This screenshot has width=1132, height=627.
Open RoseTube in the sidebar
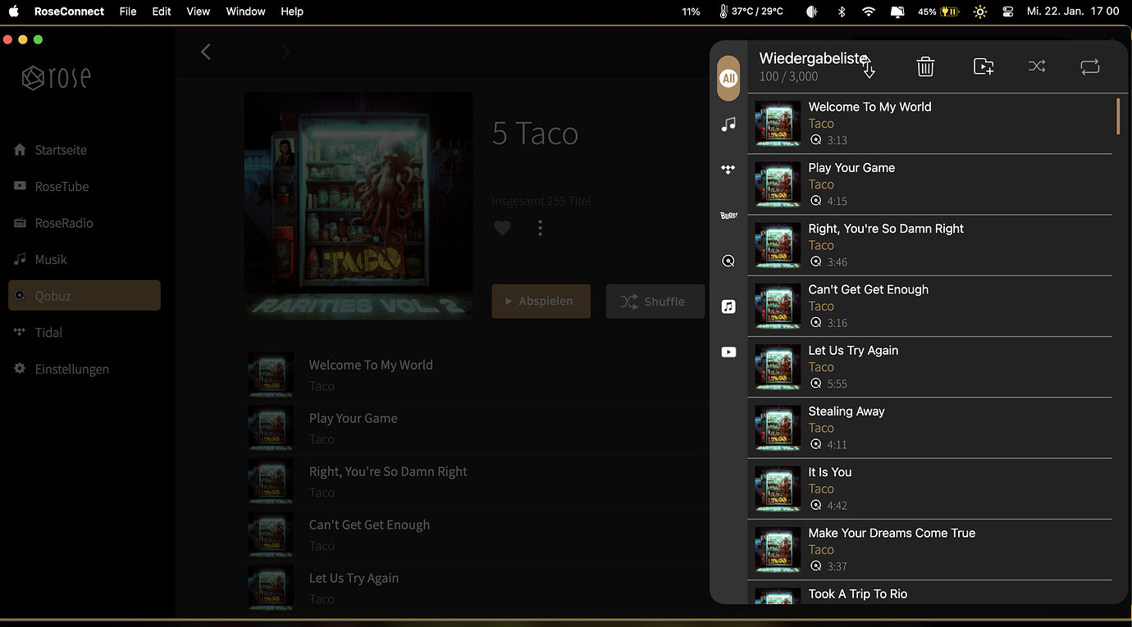[84, 186]
